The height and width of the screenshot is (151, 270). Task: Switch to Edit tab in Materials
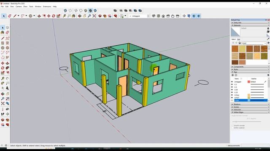point(239,39)
